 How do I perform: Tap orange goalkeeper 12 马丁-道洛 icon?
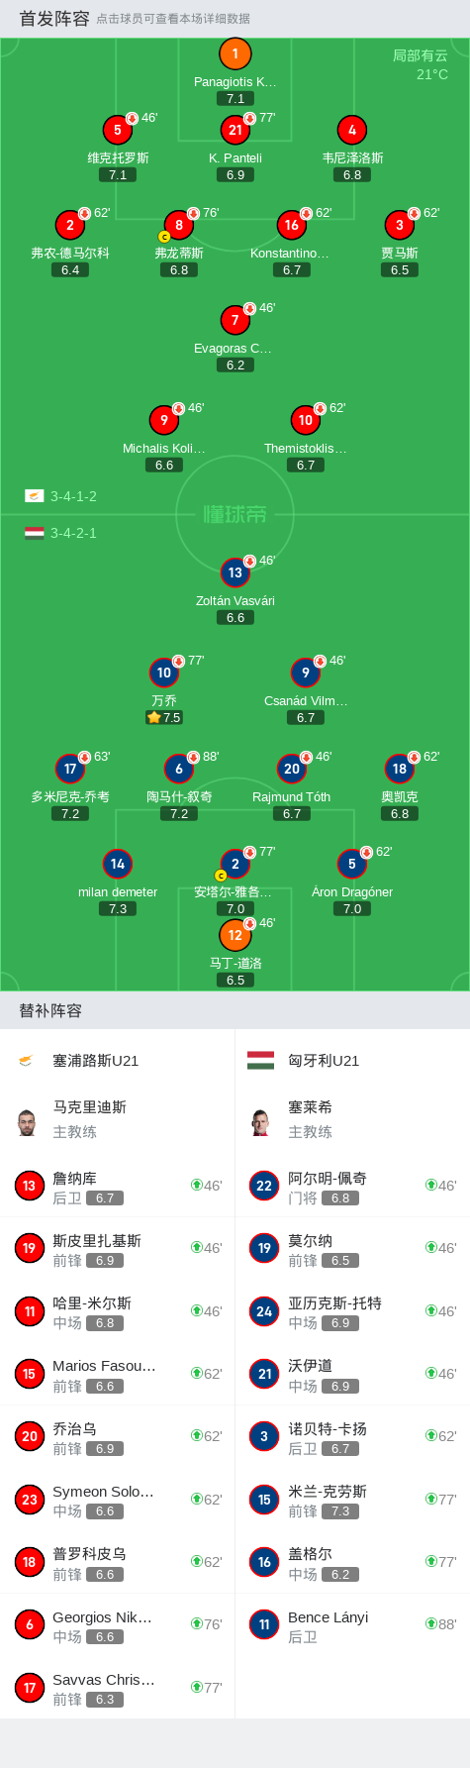coord(235,935)
